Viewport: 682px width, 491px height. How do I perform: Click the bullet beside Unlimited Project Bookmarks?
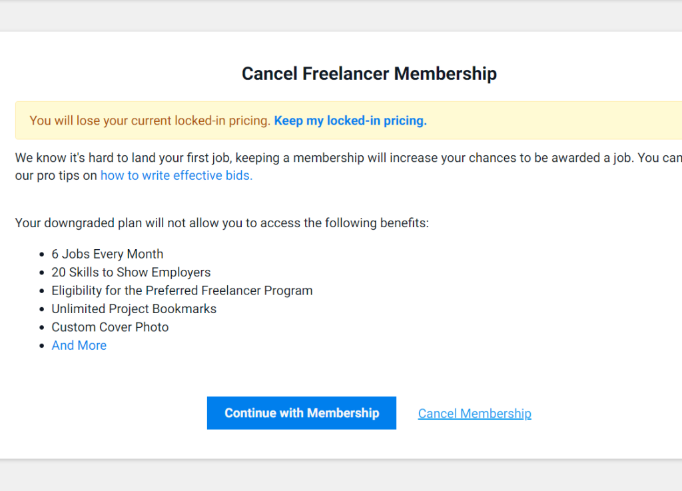42,309
